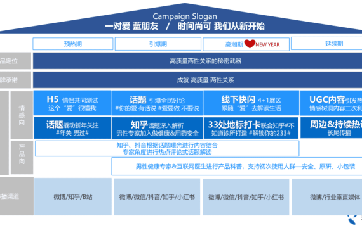Click the bar 高质量两性关系的秘密武器
The height and width of the screenshot is (228, 362).
[198, 61]
